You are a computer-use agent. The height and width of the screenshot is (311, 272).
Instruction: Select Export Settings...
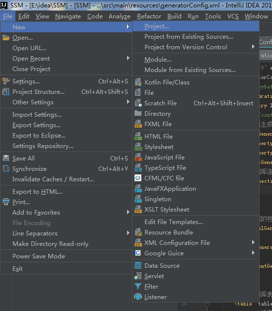66,125
